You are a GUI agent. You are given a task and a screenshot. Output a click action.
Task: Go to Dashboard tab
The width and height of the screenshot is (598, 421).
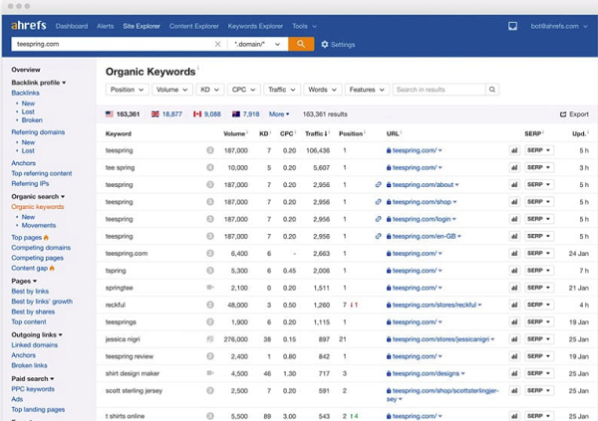coord(72,26)
